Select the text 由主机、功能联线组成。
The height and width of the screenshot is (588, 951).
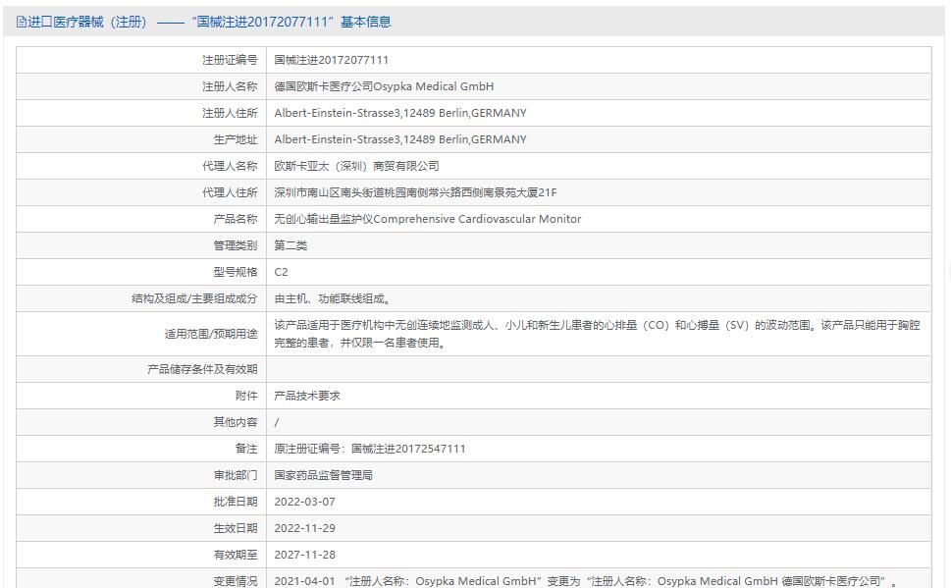click(333, 298)
